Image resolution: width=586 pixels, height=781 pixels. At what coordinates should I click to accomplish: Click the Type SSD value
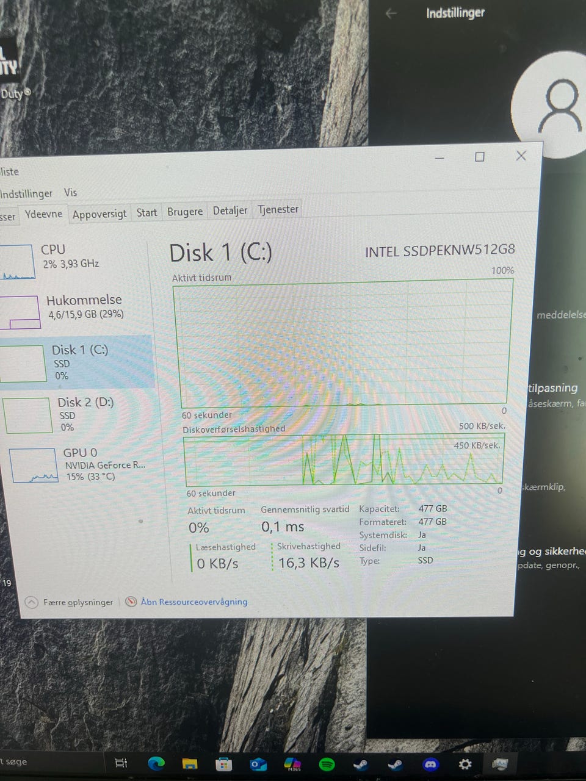click(425, 560)
